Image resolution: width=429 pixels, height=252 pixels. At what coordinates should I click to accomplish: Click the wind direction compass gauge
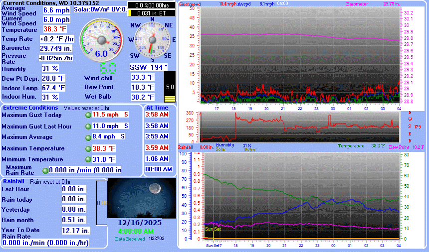pos(152,39)
